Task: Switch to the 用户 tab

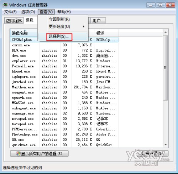Action: click(98, 21)
